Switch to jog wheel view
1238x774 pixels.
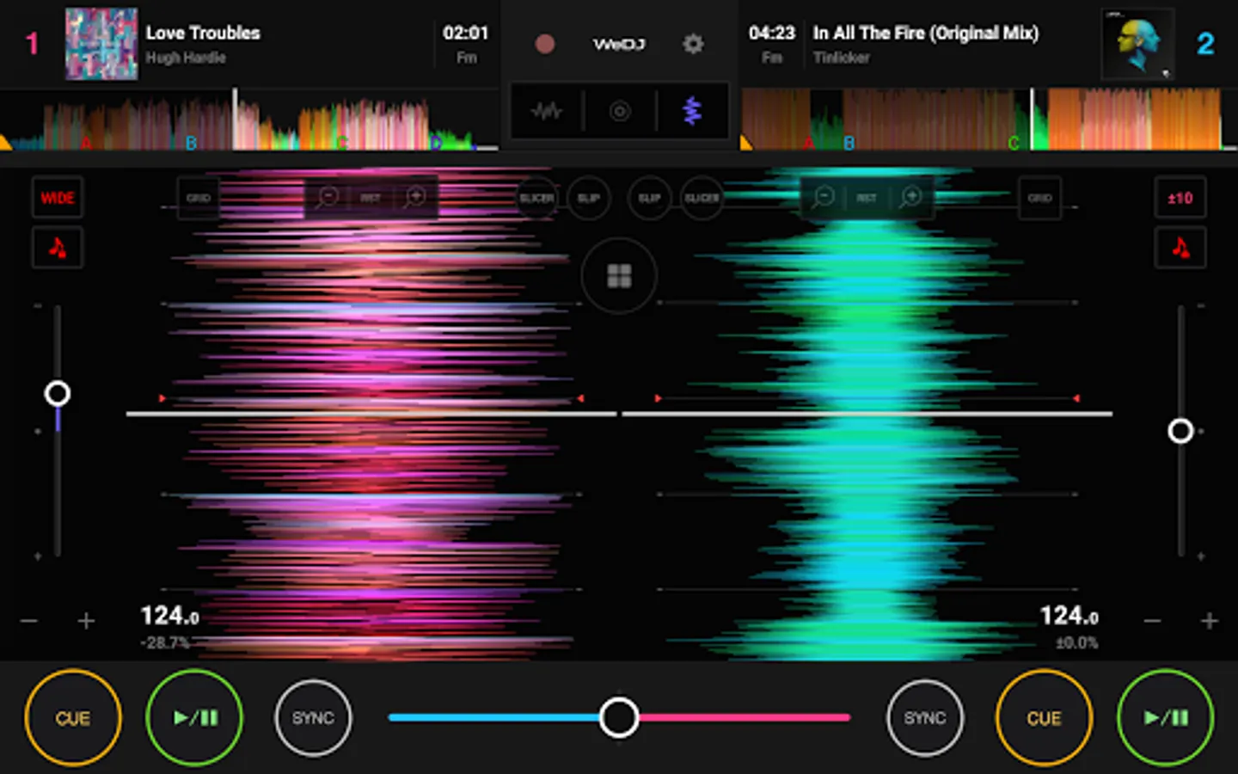(x=620, y=111)
